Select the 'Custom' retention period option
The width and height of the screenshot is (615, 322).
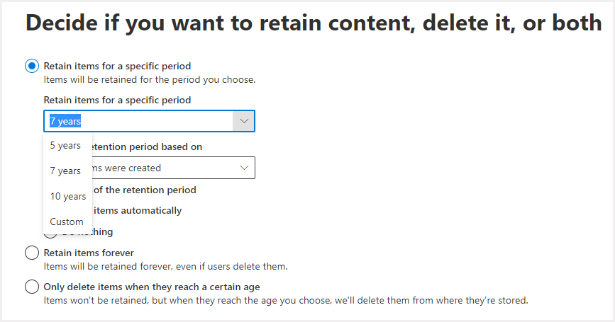tap(67, 222)
